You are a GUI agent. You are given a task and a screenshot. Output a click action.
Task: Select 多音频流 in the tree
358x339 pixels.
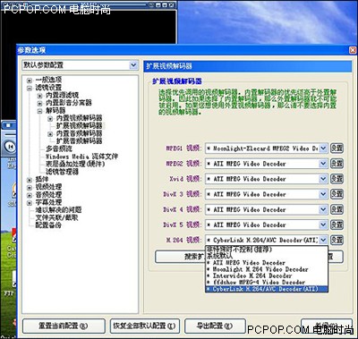click(59, 148)
